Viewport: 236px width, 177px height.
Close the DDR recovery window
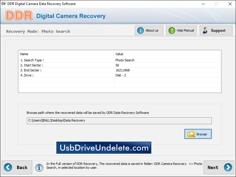[230, 4]
